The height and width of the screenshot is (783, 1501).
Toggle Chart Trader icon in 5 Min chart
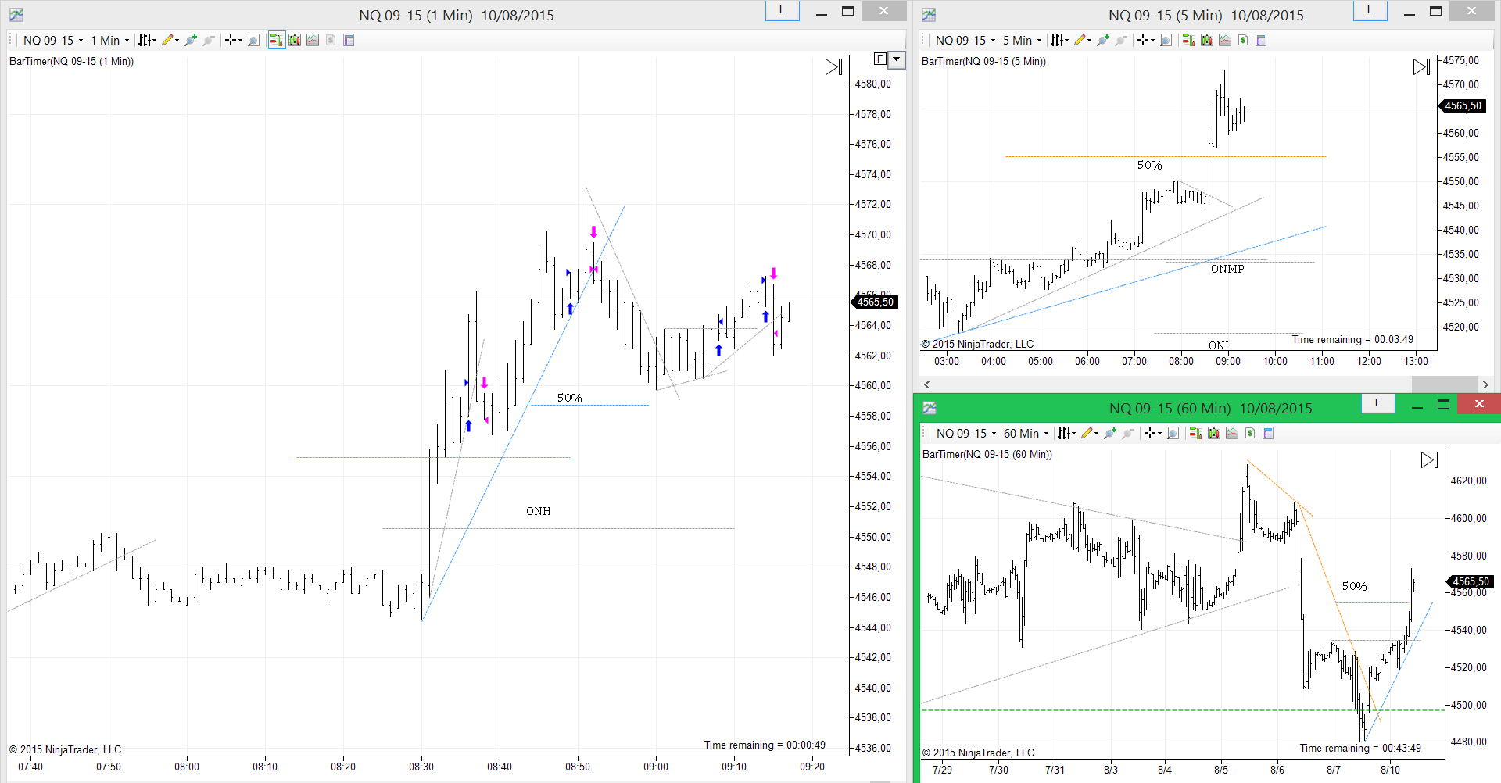click(1188, 40)
